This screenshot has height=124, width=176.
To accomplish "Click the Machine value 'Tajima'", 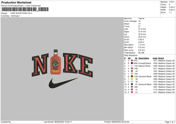I will point(141,18).
